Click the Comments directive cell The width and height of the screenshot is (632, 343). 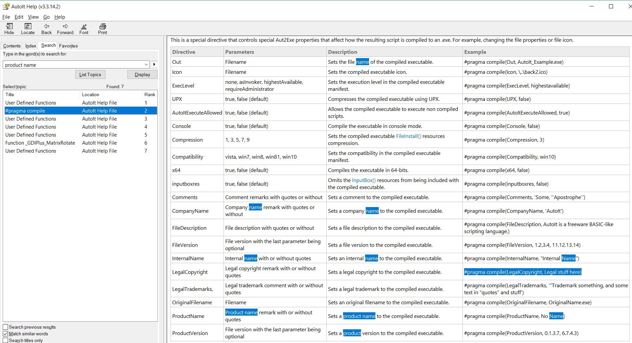[x=197, y=197]
